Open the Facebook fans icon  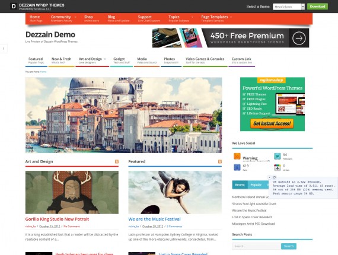tap(237, 167)
